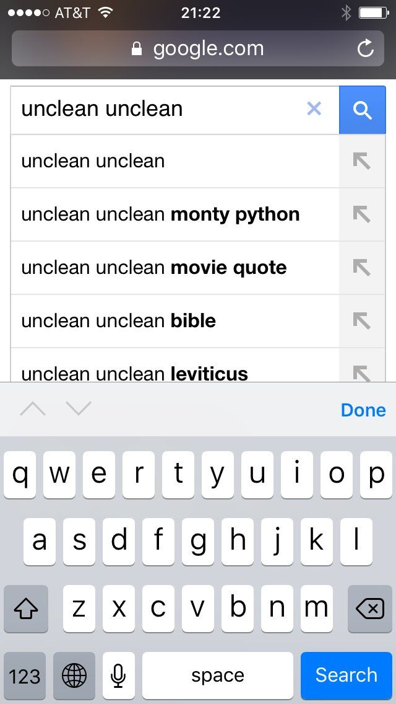Switch to the 123 numeric keyboard
The width and height of the screenshot is (396, 704).
pos(25,675)
